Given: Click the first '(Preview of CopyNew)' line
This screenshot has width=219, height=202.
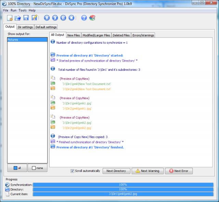Looking at the screenshot, I should tap(75, 79).
